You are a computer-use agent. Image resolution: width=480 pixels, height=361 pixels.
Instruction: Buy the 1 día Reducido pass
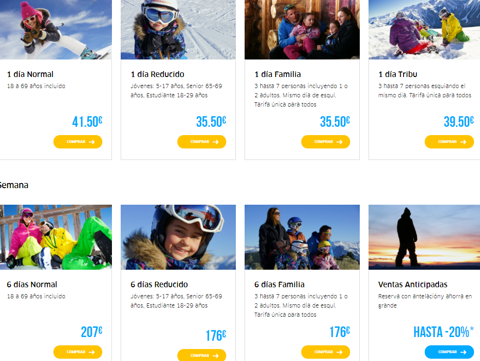pos(201,142)
